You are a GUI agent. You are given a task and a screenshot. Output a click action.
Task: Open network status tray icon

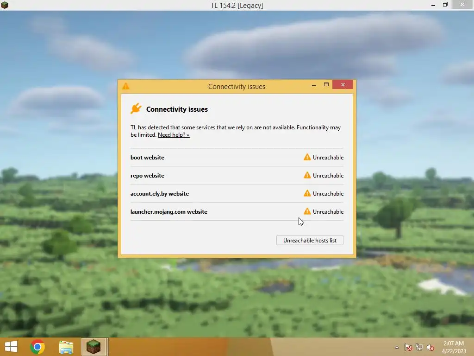tap(419, 347)
